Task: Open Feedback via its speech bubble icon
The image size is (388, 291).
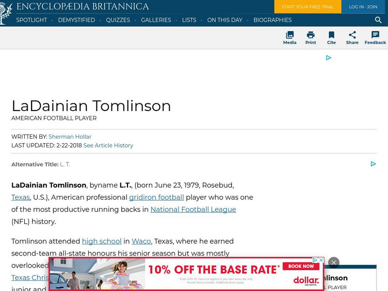Action: pyautogui.click(x=375, y=35)
